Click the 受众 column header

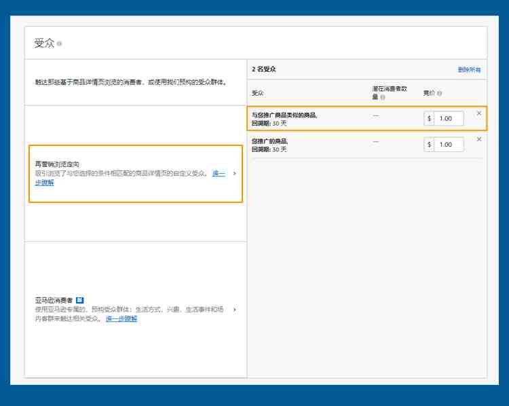pos(258,93)
